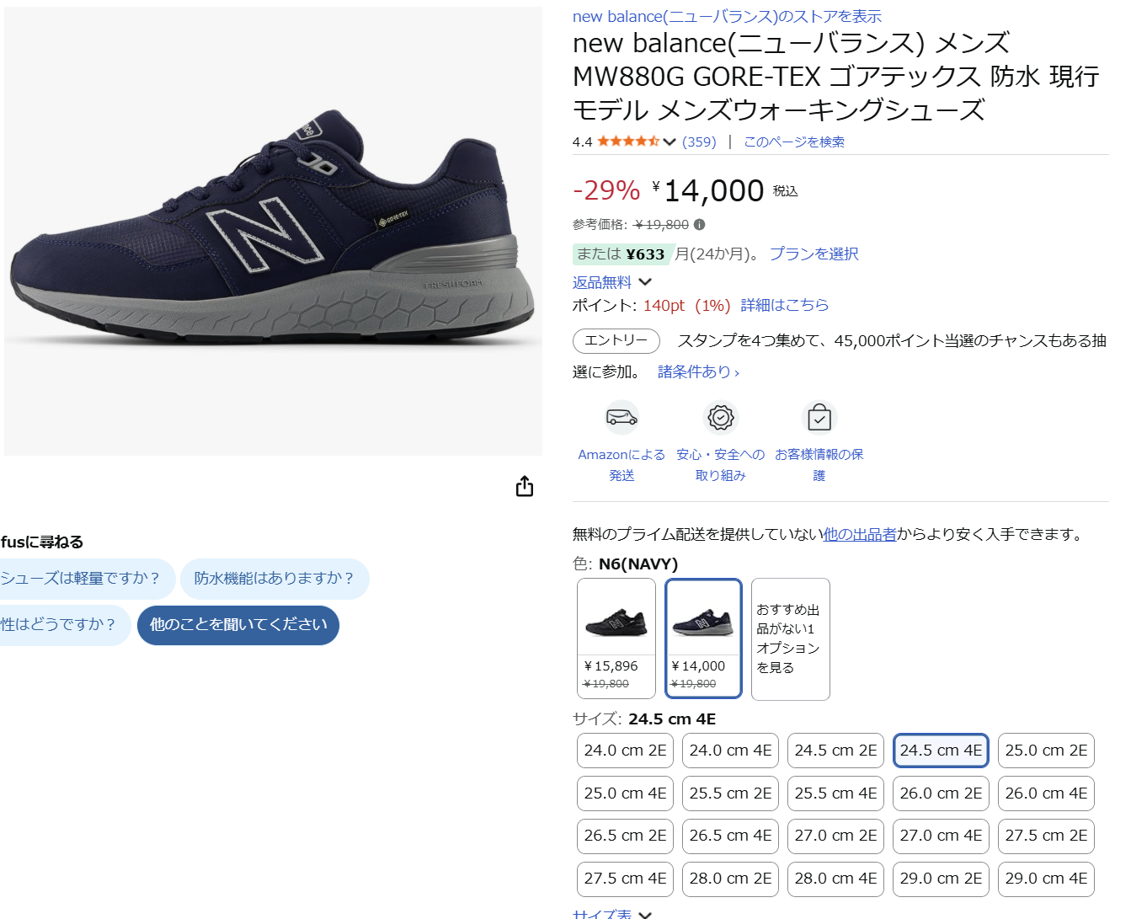This screenshot has width=1131, height=919.
Task: Click the share icon below product image
Action: click(x=525, y=487)
